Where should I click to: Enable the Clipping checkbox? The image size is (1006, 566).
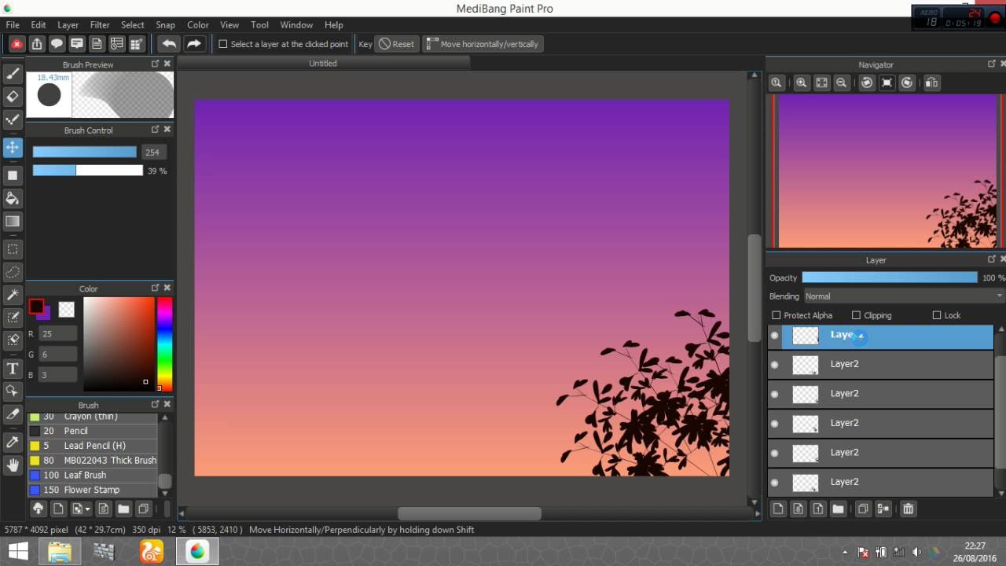(x=856, y=315)
